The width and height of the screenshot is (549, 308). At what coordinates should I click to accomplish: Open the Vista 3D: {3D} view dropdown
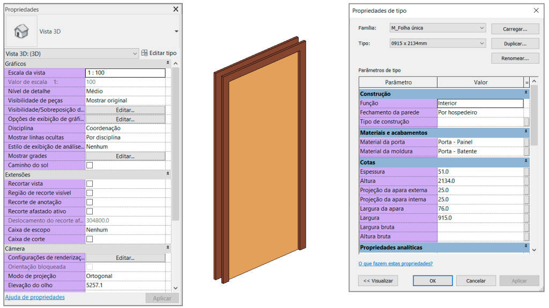tap(71, 54)
